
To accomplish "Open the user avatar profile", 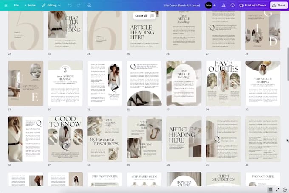I will click(x=208, y=5).
